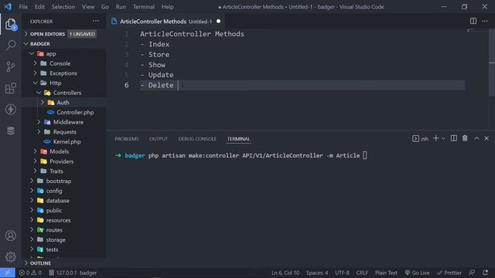The width and height of the screenshot is (495, 278).
Task: Open the Edit menu
Action: click(39, 7)
